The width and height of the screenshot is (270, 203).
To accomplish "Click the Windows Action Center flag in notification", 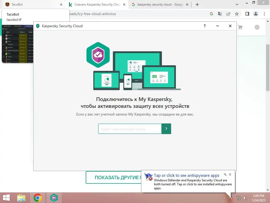I will click(x=148, y=177).
